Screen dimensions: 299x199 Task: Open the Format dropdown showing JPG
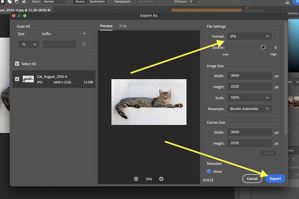249,36
